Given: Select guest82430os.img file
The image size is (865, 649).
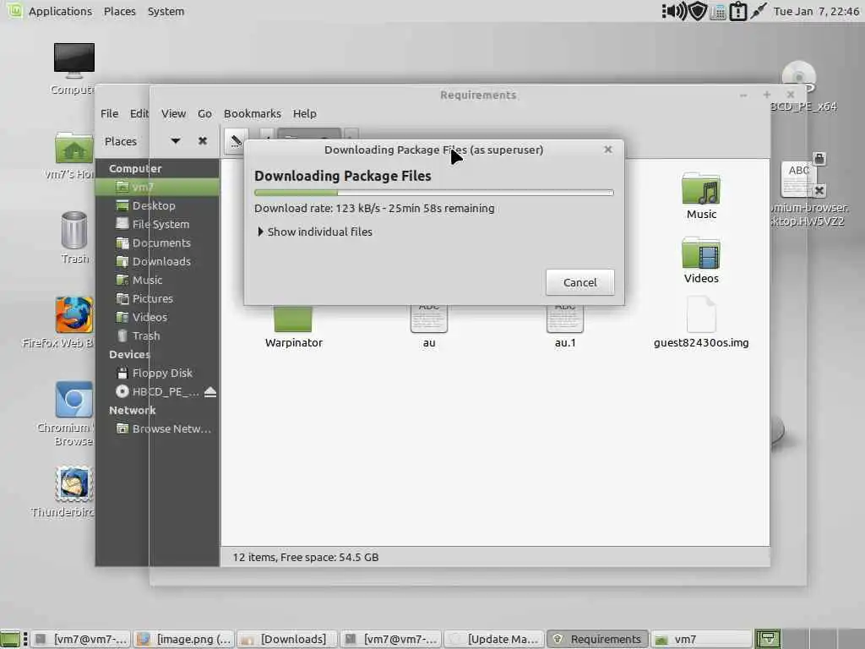Looking at the screenshot, I should tap(701, 322).
